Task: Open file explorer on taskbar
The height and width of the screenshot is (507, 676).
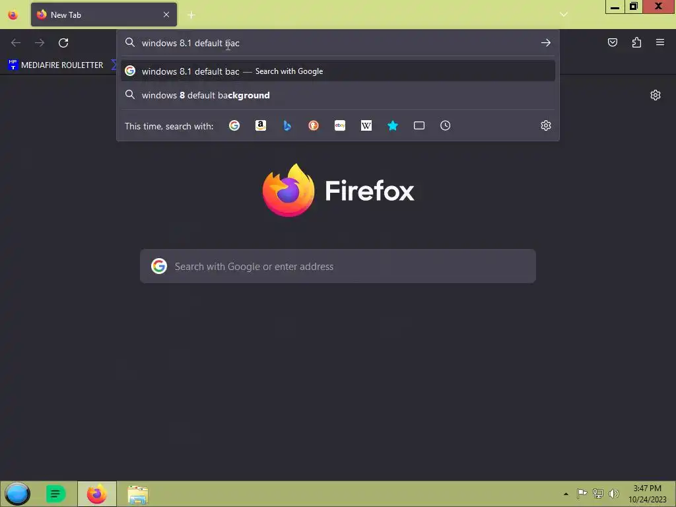Action: (138, 494)
